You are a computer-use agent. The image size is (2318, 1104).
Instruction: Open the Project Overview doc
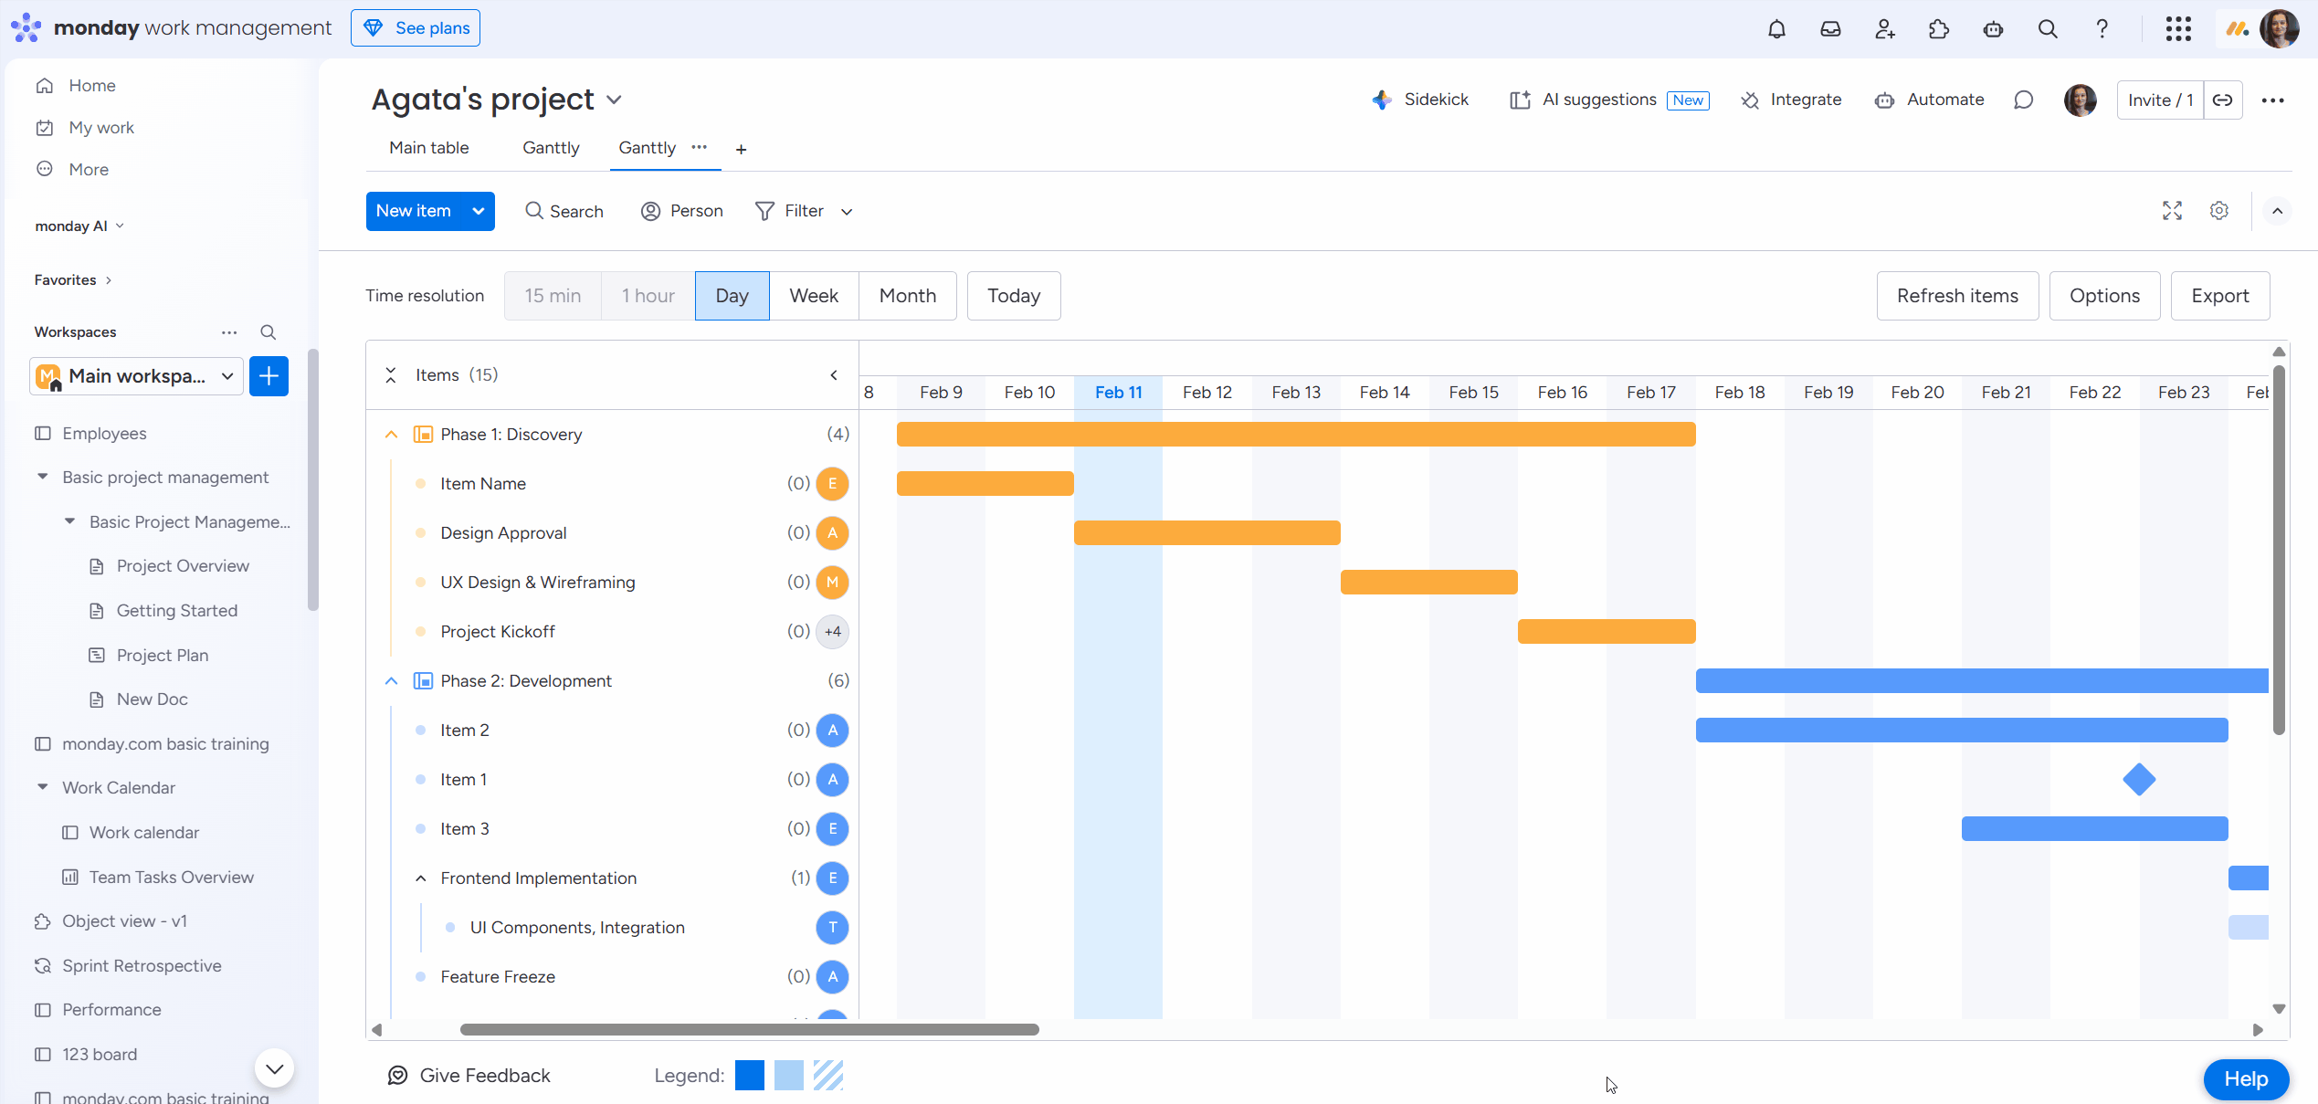click(x=183, y=566)
